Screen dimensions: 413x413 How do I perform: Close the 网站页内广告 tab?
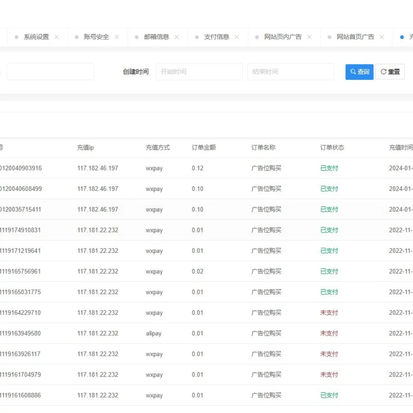(x=309, y=37)
